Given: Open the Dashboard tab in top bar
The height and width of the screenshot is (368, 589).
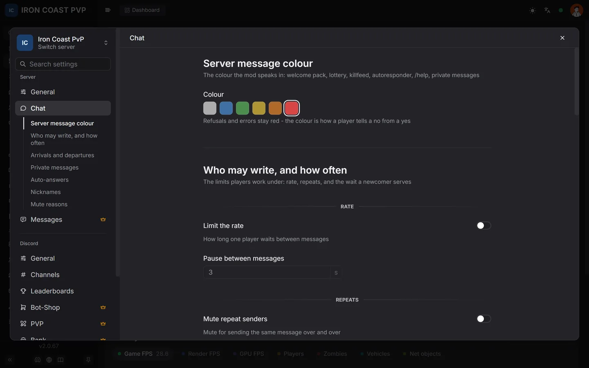Looking at the screenshot, I should [x=142, y=10].
